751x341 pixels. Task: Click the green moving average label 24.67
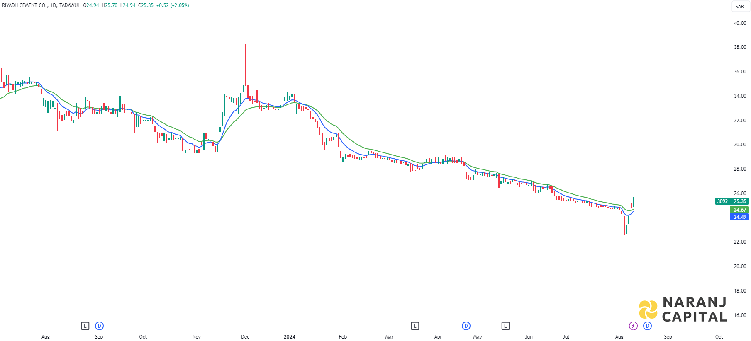pyautogui.click(x=740, y=210)
